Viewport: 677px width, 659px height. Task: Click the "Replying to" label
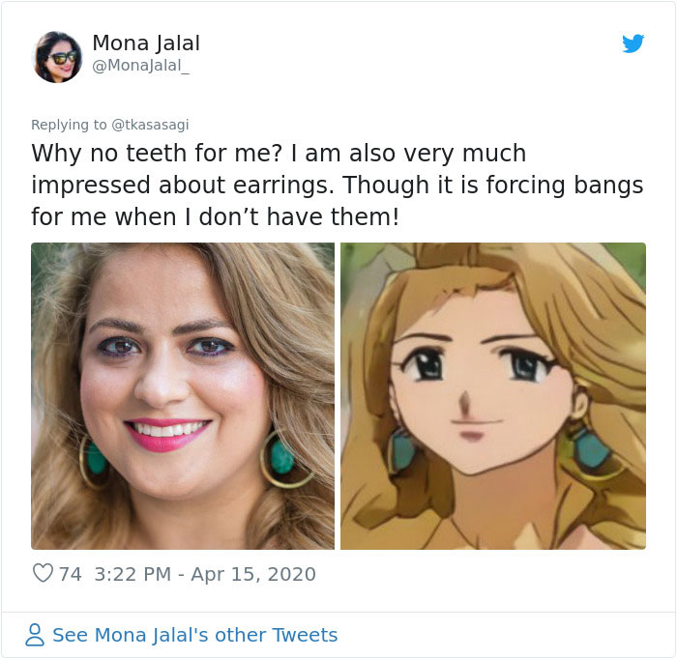click(x=69, y=125)
